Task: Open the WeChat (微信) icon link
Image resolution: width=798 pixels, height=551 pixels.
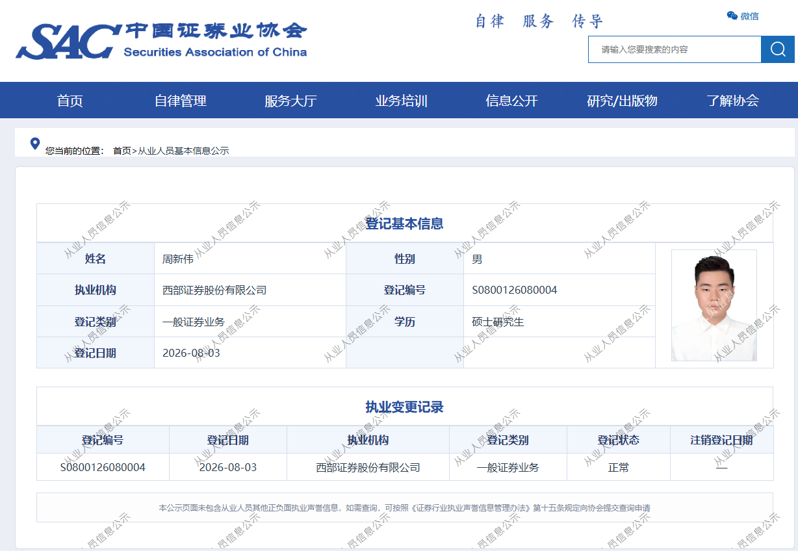Action: point(743,16)
